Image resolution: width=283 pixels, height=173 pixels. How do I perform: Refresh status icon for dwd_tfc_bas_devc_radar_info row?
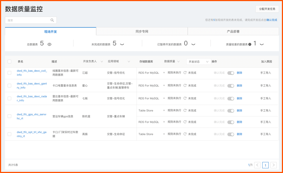coord(185,98)
